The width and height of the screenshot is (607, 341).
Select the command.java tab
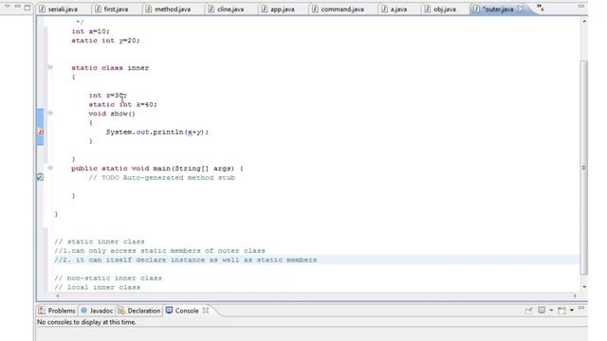tap(338, 9)
